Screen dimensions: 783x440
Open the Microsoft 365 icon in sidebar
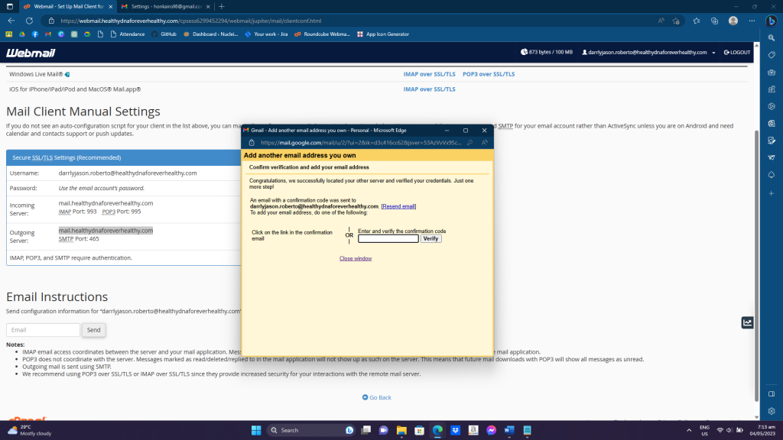[x=772, y=106]
